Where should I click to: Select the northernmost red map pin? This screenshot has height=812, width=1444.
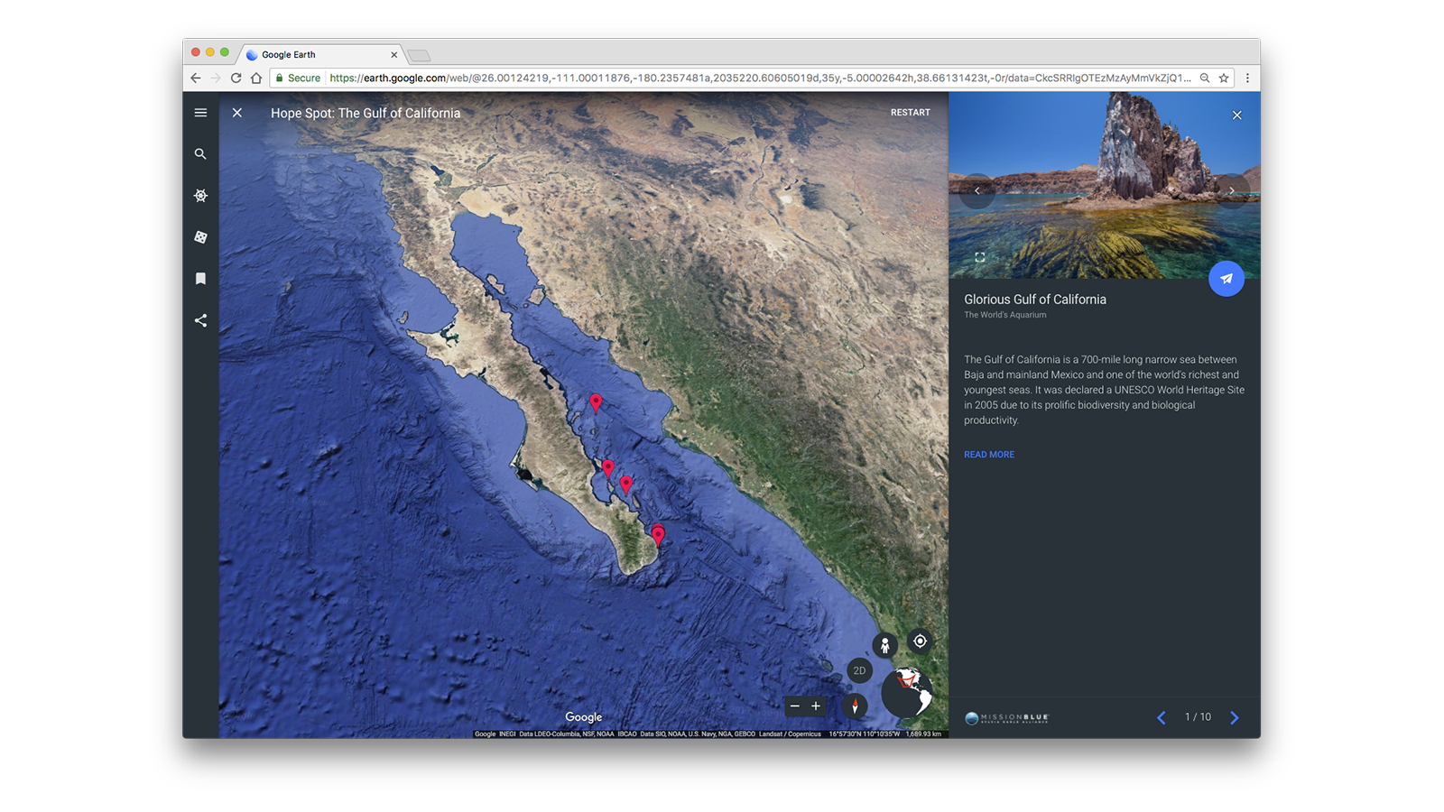[596, 402]
